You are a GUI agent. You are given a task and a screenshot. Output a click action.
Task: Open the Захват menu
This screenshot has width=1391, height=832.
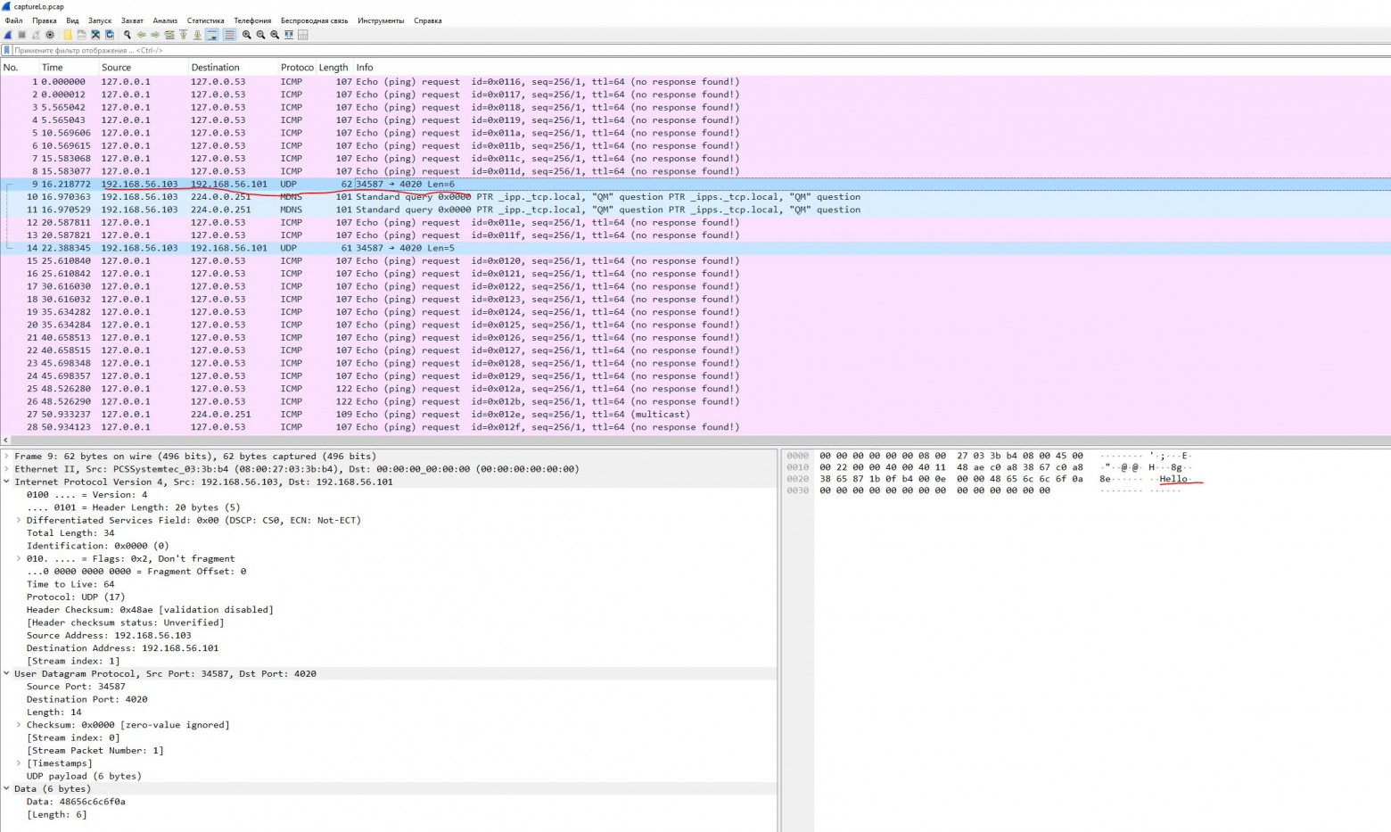pos(132,21)
